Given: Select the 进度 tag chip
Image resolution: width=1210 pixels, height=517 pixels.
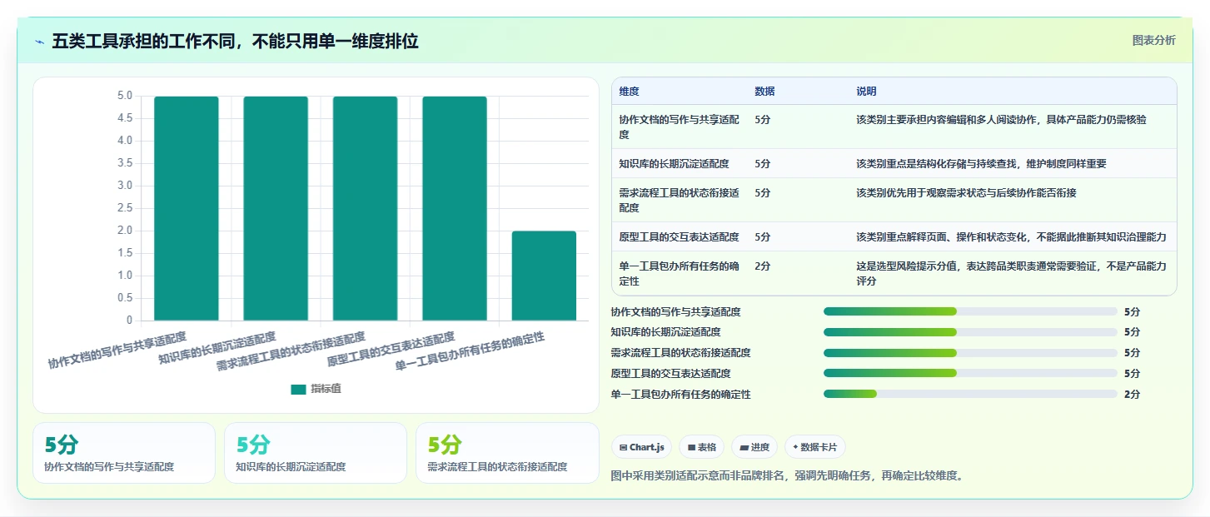Looking at the screenshot, I should tap(754, 447).
